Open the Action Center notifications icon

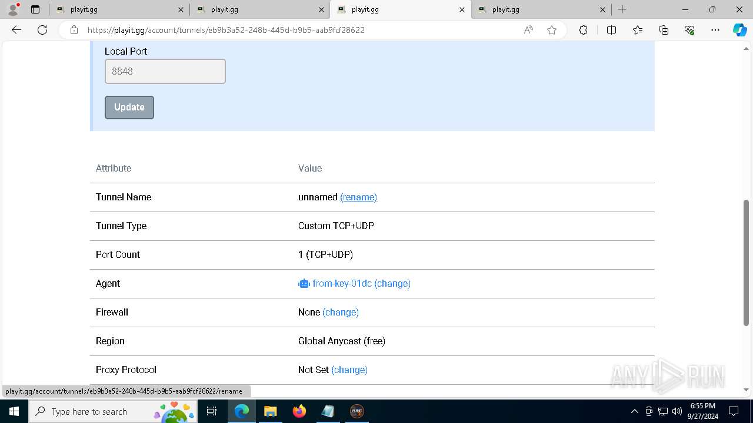pyautogui.click(x=734, y=411)
